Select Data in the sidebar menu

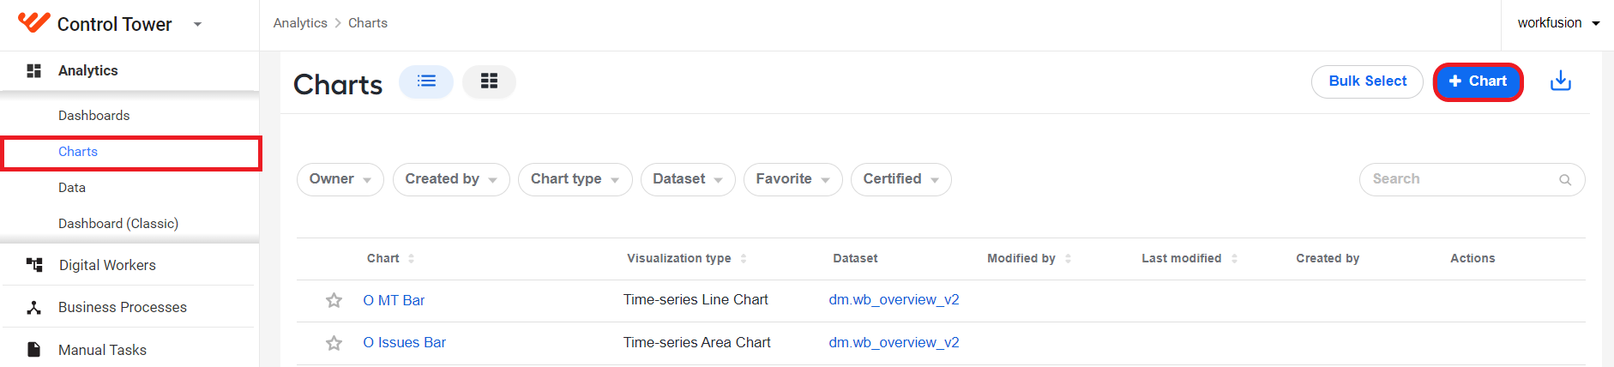[x=72, y=188]
